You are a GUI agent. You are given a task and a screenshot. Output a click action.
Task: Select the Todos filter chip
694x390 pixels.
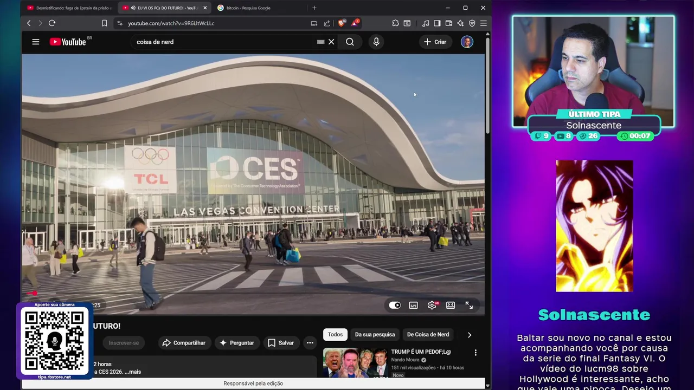click(x=335, y=335)
